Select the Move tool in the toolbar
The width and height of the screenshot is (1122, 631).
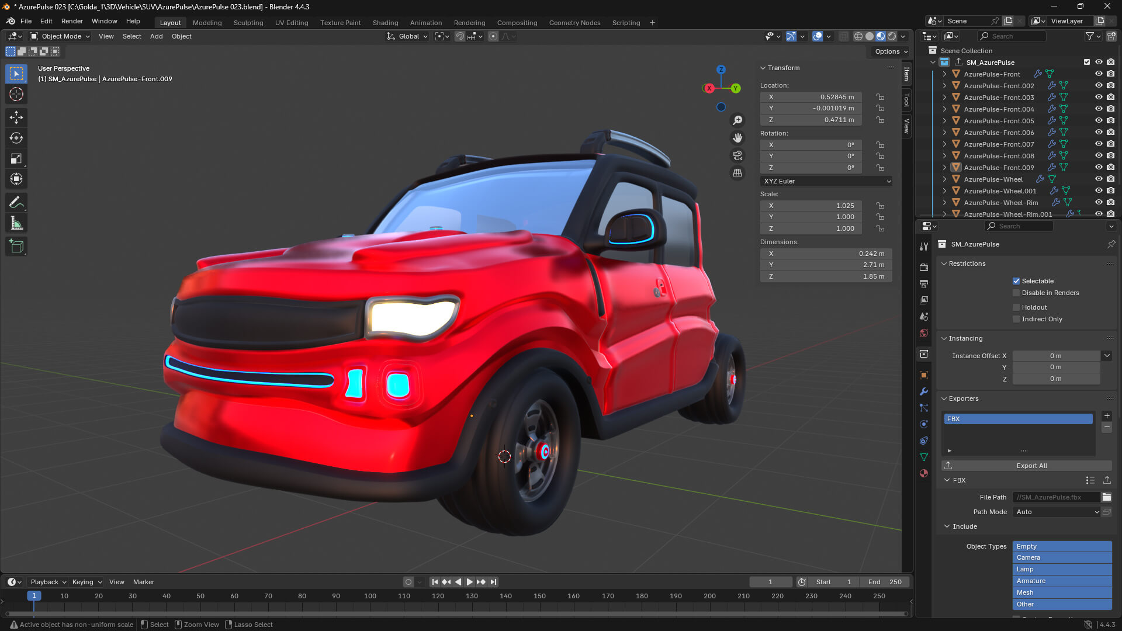click(16, 117)
